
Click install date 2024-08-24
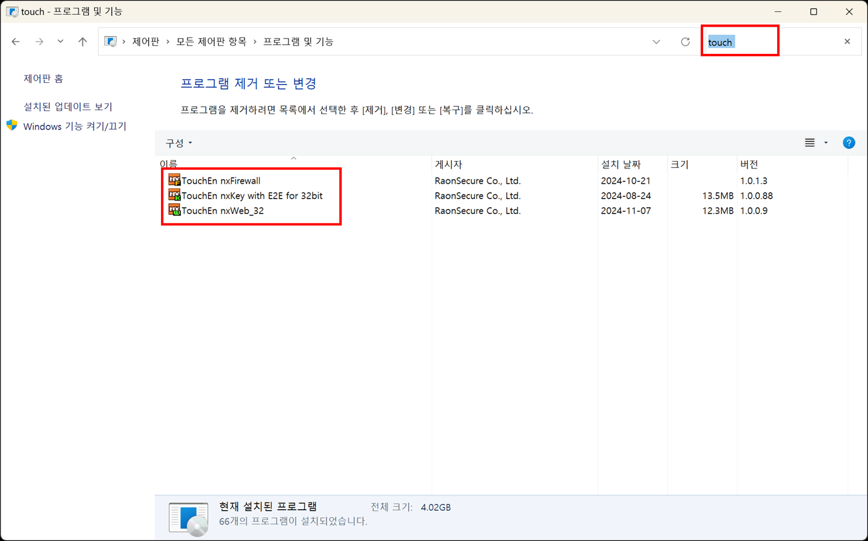coord(625,196)
